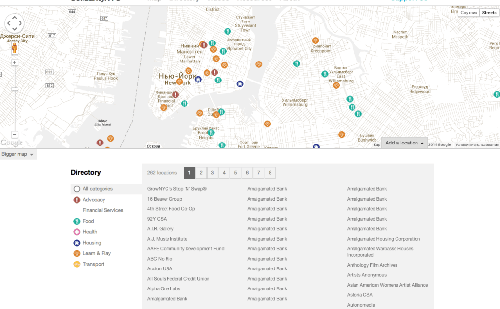Filter directory by Financial Services
Image resolution: width=500 pixels, height=309 pixels.
103,210
